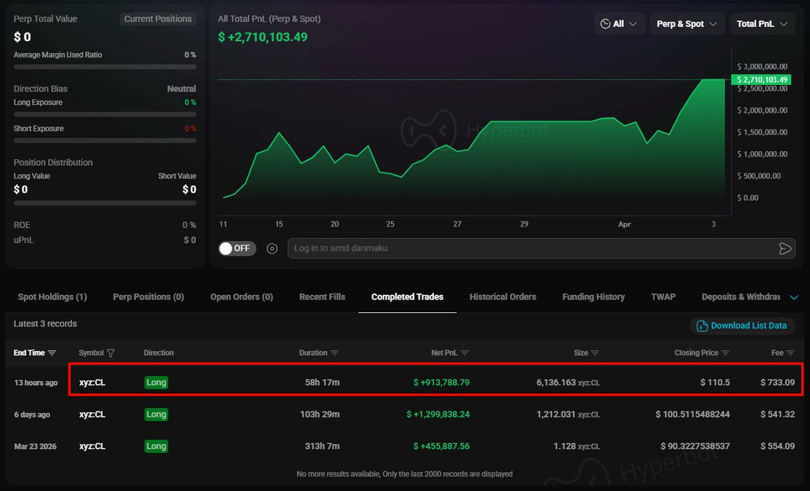
Task: Open danmaku settings hexagon icon
Action: coord(272,249)
